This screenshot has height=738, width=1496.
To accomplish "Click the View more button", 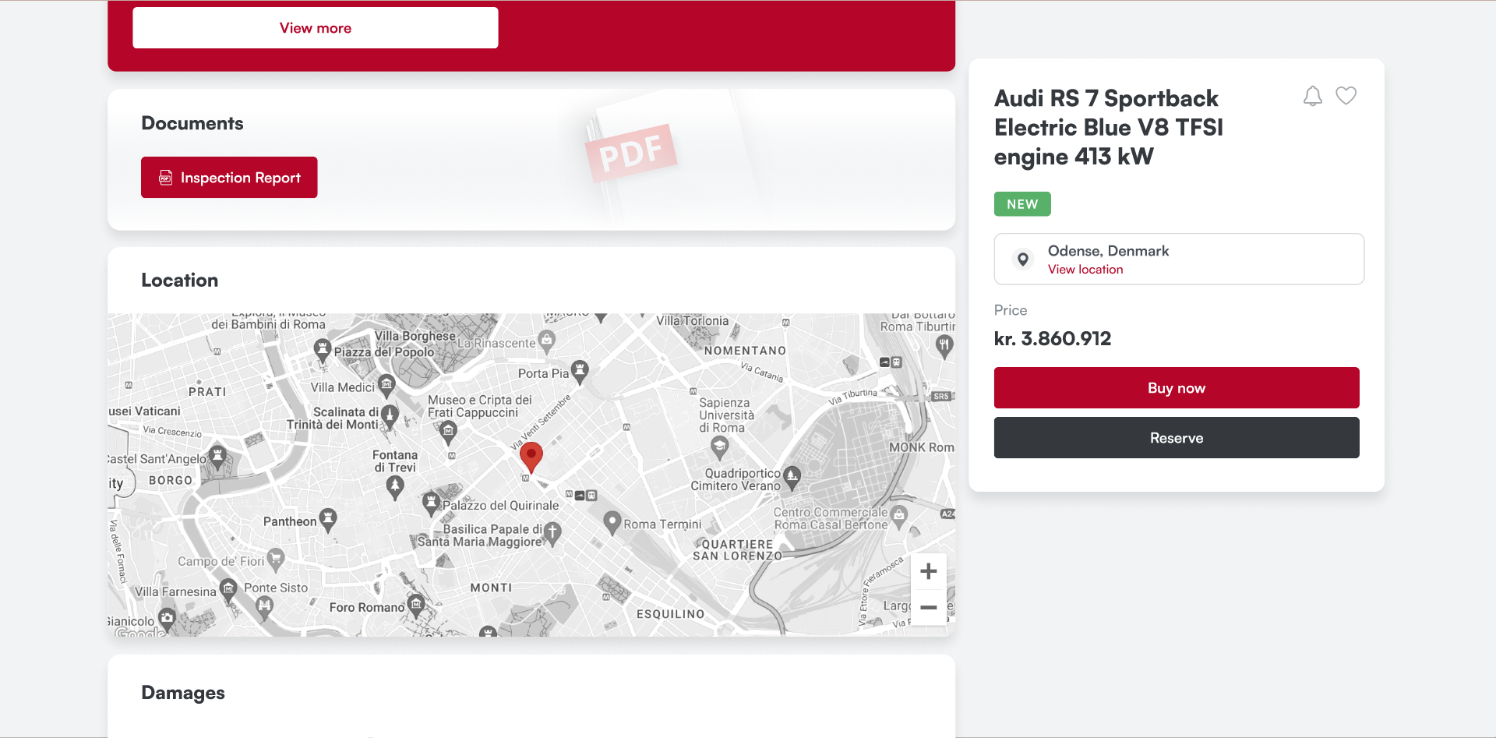I will 316,28.
